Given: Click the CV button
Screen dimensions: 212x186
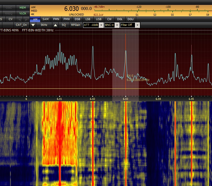Looking at the screenshot, I should [x=10, y=19].
